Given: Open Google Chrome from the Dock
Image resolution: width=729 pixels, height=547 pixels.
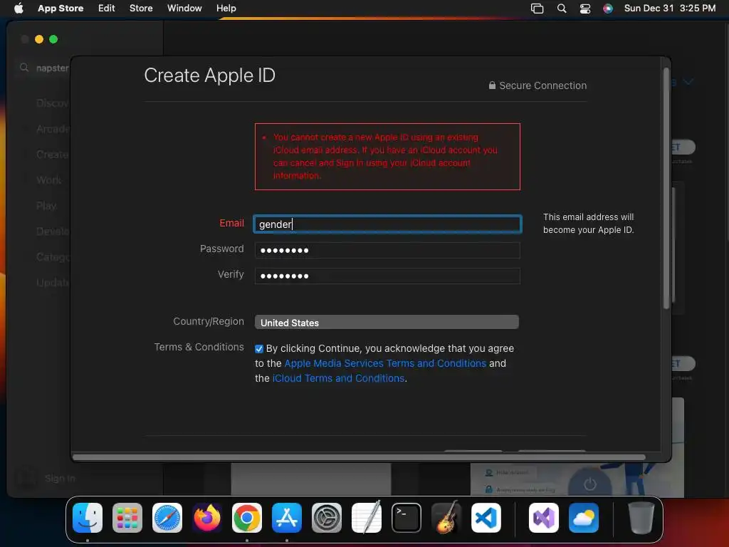Looking at the screenshot, I should click(x=247, y=517).
